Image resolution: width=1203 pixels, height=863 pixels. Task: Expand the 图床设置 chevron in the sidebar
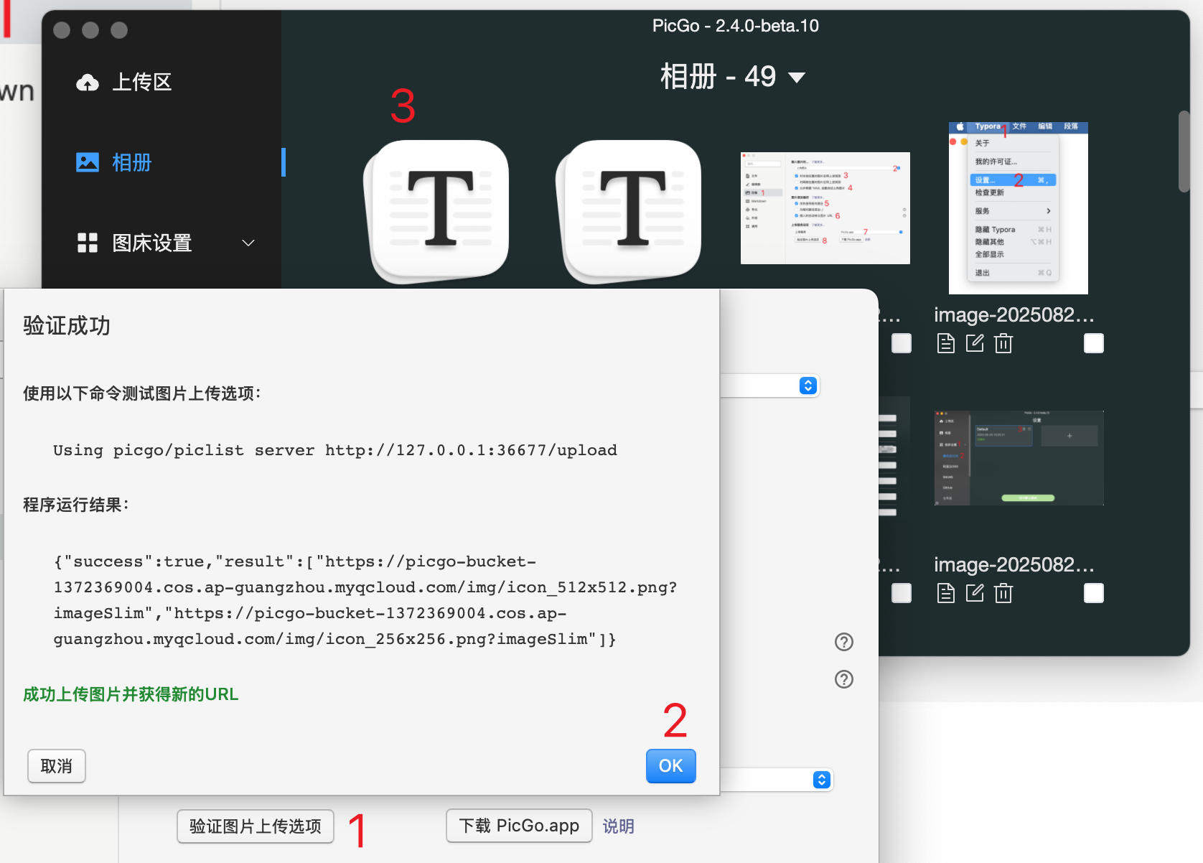pos(248,243)
